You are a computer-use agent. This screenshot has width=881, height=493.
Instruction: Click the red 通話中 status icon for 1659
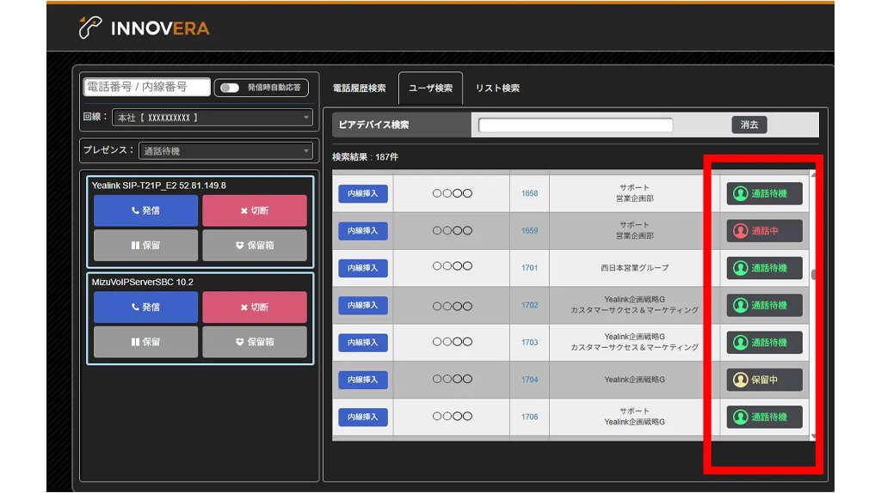pyautogui.click(x=741, y=230)
